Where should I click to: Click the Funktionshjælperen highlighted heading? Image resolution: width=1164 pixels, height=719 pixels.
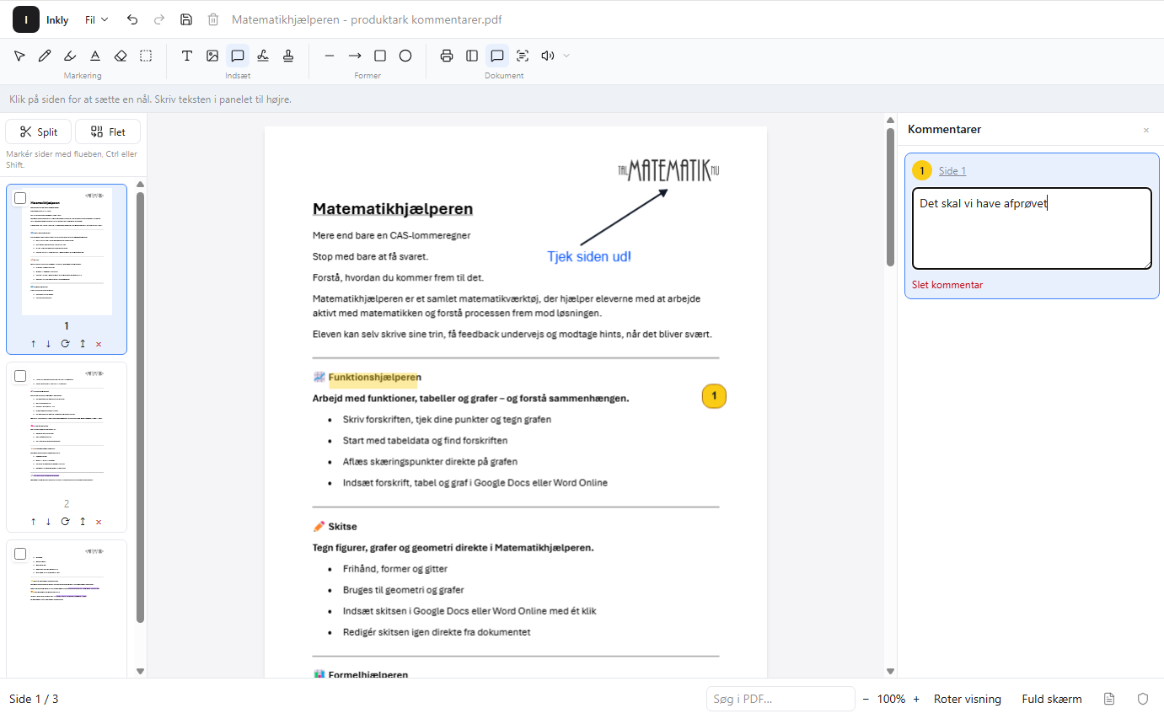point(374,377)
